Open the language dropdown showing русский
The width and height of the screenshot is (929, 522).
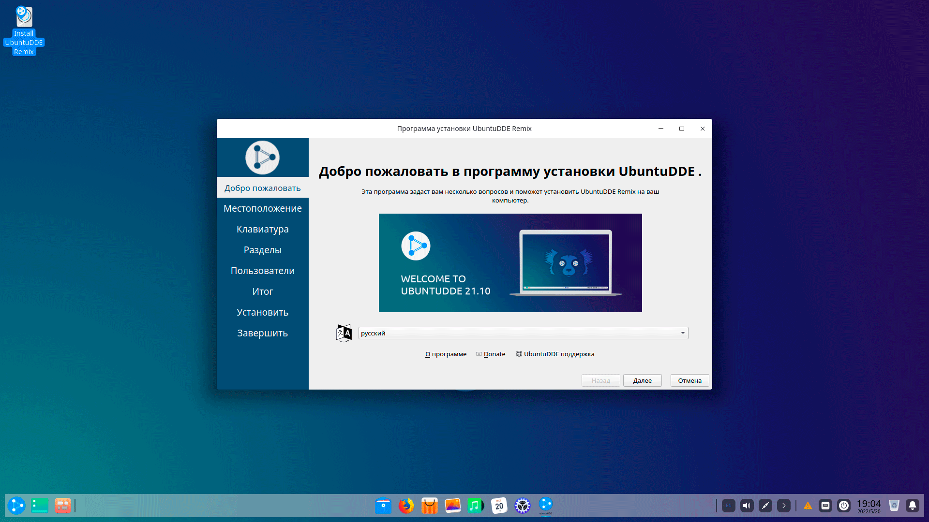click(x=523, y=333)
